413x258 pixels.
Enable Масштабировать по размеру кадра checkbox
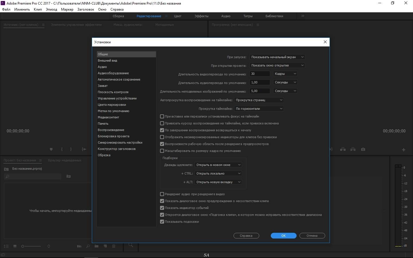point(162,151)
